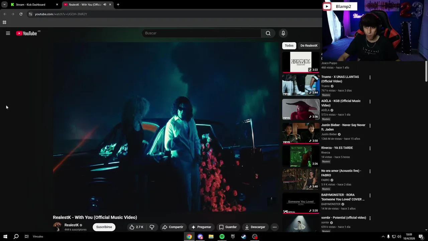
Task: Open the No era amor FABRO thumbnail
Action: click(301, 179)
